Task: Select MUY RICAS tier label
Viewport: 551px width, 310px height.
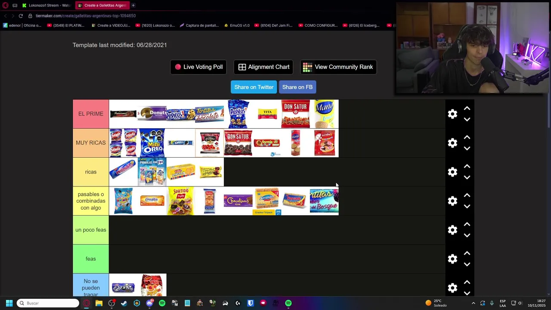Action: [x=91, y=143]
